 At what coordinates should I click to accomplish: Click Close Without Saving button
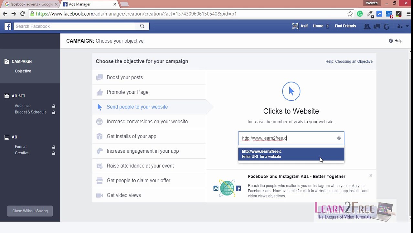click(30, 211)
